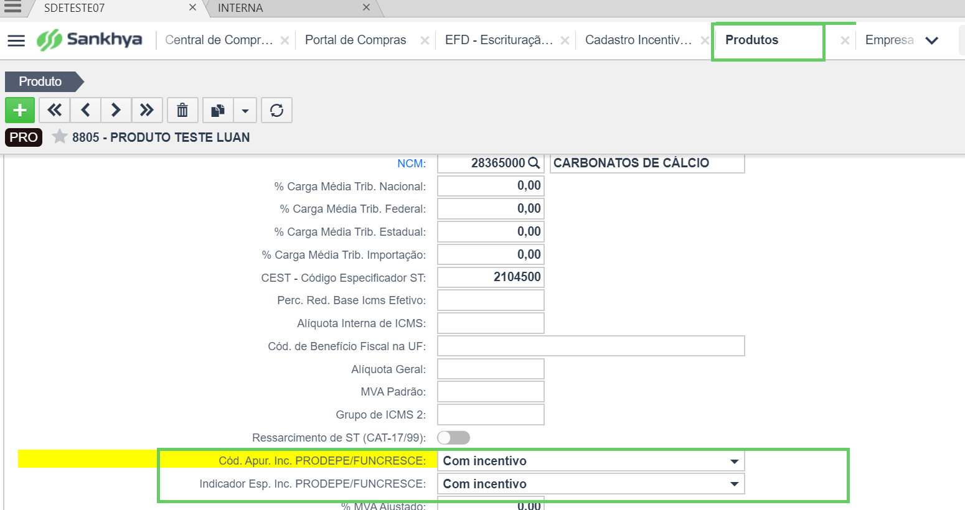Mark product 8805 as favorite star
The width and height of the screenshot is (965, 510).
click(59, 136)
